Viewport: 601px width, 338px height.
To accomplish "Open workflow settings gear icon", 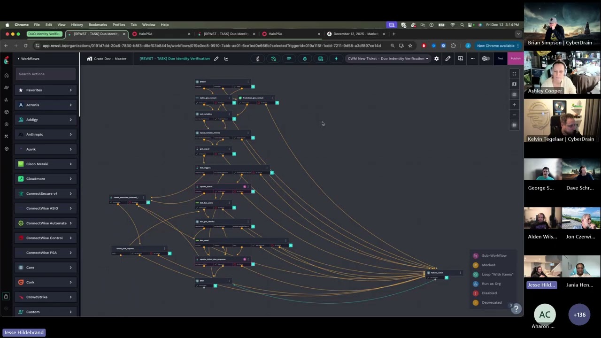I will (x=436, y=59).
